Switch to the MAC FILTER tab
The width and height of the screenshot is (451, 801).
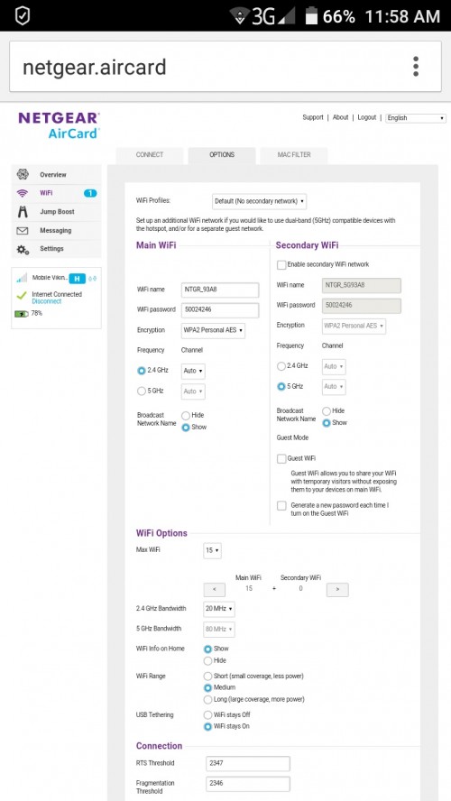294,155
